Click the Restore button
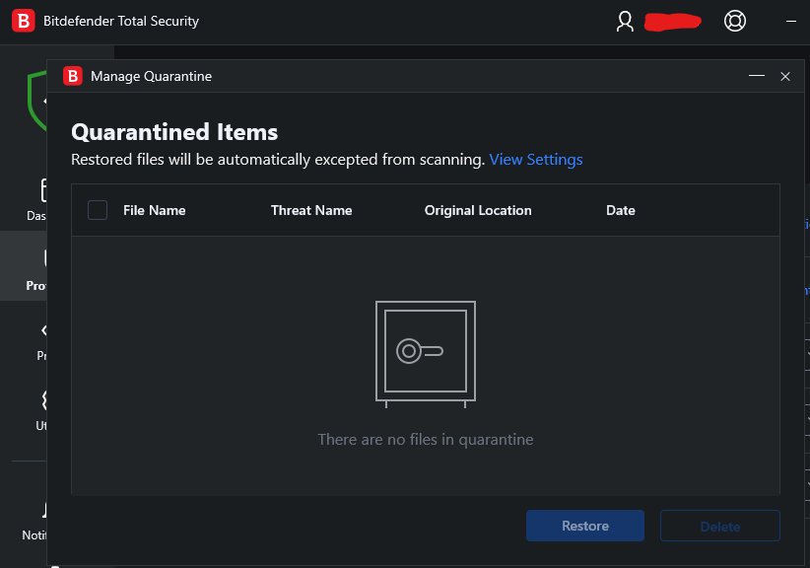The width and height of the screenshot is (810, 568). pos(584,526)
